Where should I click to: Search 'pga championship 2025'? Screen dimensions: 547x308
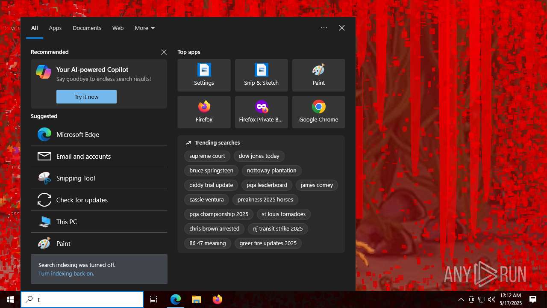pos(219,214)
